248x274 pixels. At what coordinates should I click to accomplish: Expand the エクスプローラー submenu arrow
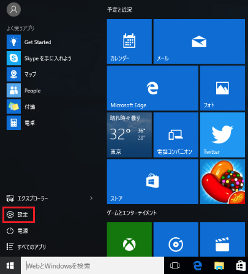click(91, 198)
